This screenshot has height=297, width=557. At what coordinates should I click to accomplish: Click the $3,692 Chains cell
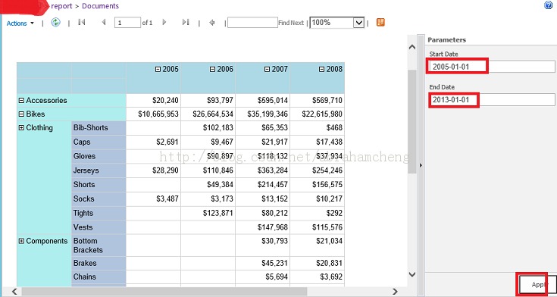(x=318, y=277)
